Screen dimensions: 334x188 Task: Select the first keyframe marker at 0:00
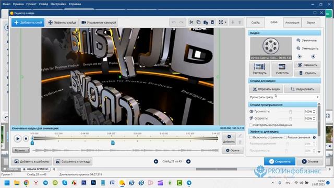(32, 143)
